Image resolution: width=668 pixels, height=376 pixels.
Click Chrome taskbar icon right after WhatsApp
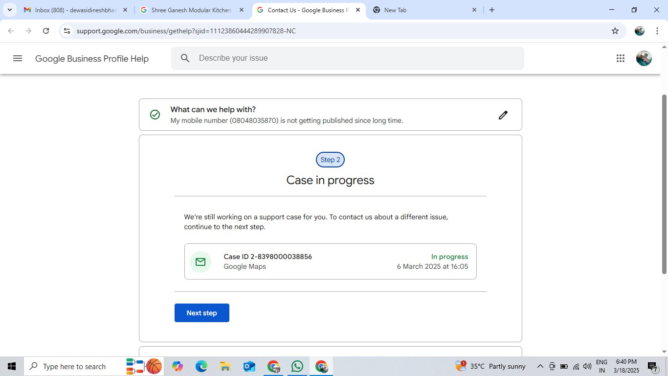tap(321, 366)
